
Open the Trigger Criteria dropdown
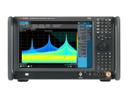pyautogui.click(x=82, y=29)
